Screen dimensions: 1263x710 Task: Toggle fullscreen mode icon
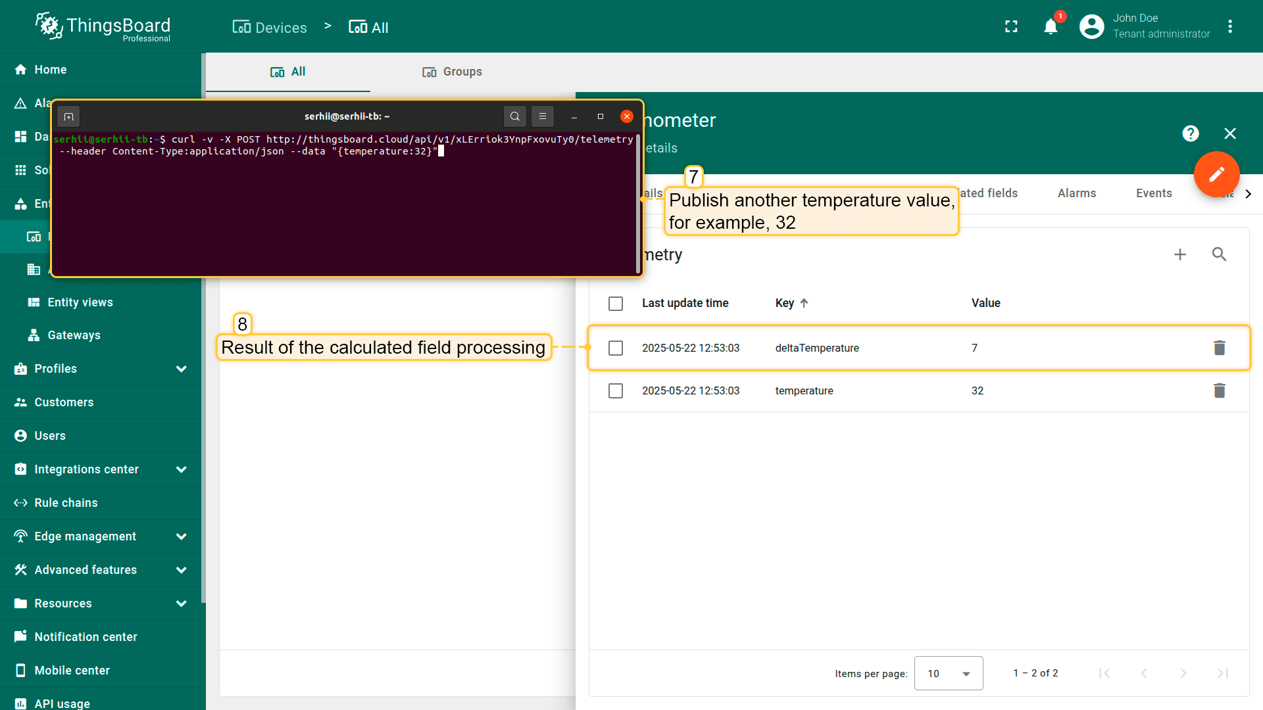click(x=1011, y=27)
